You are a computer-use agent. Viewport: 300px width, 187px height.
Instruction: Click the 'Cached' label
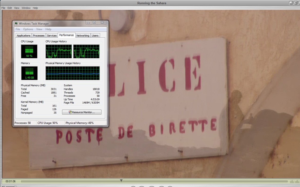point(25,93)
